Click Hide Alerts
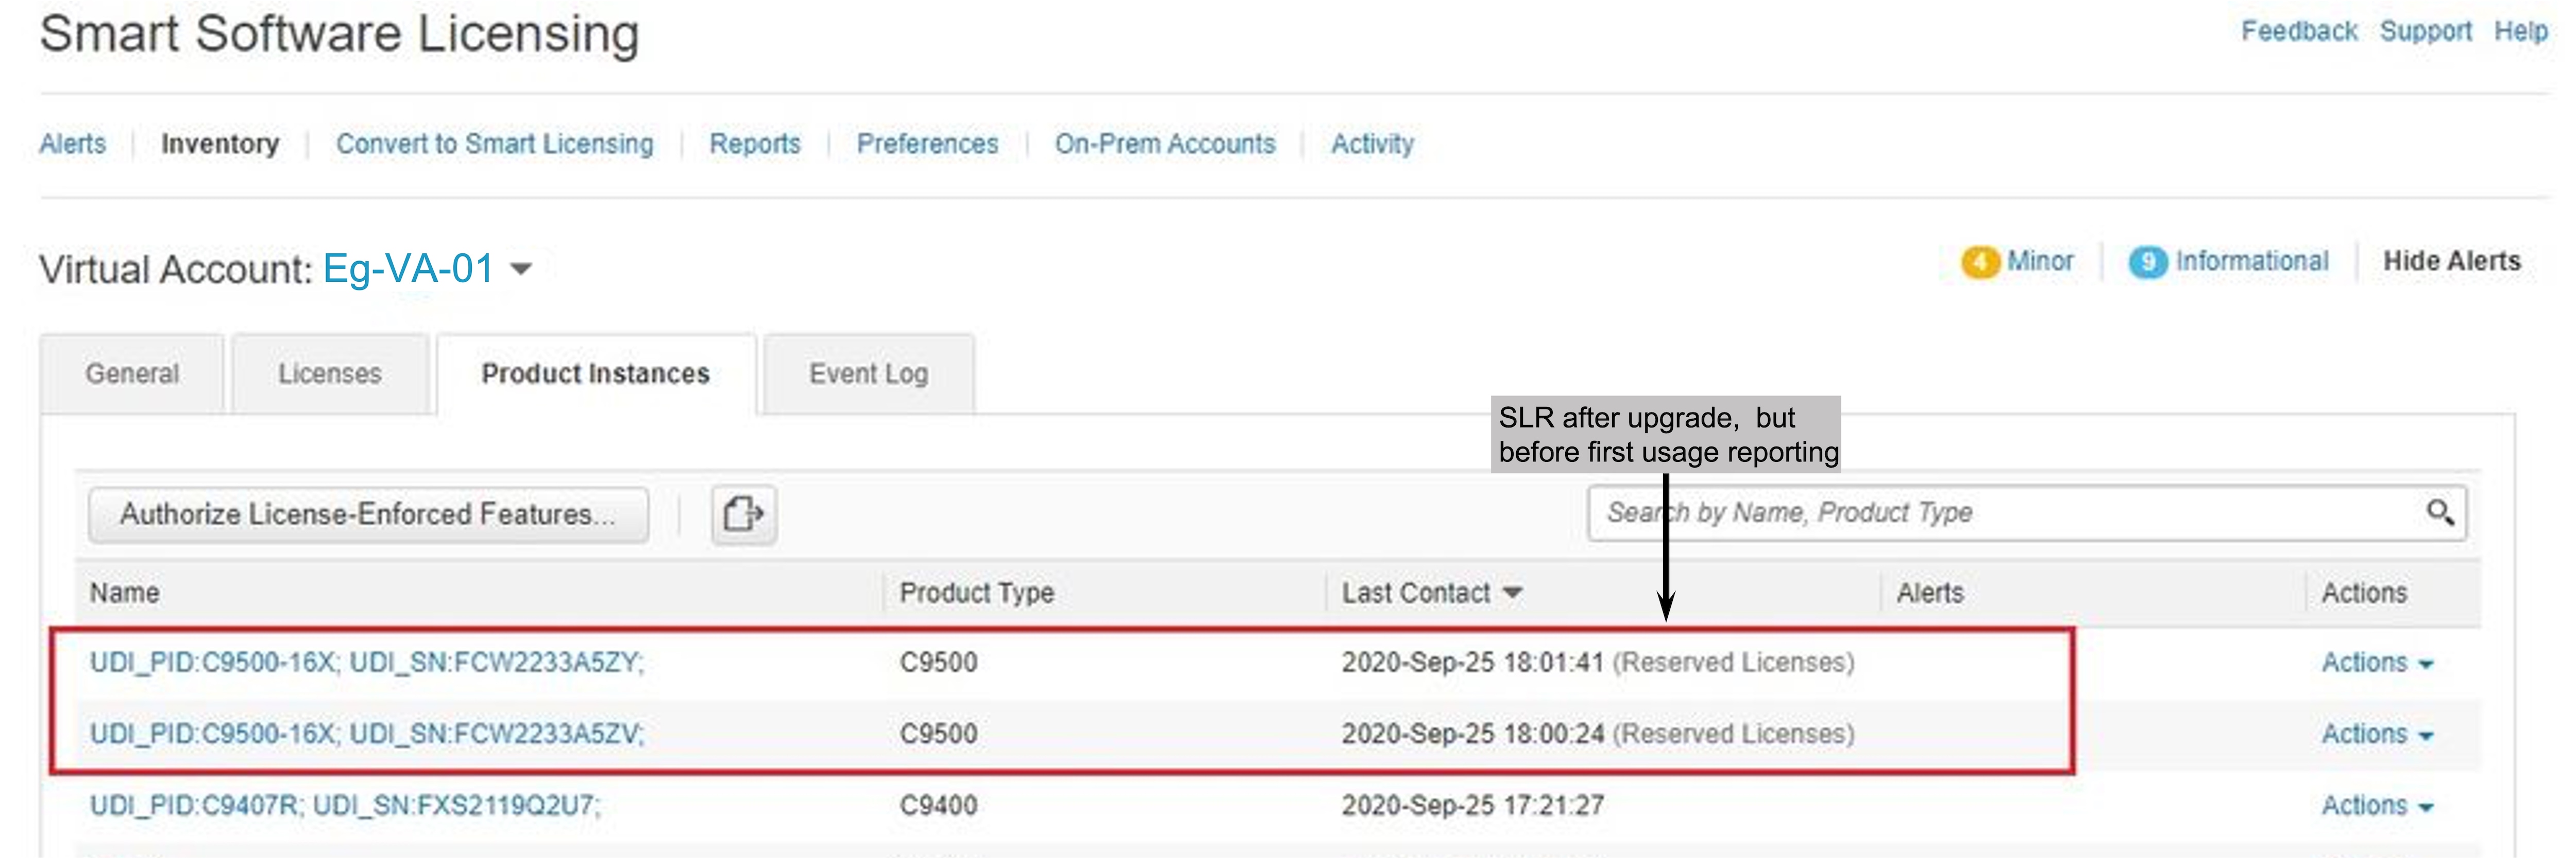Screen dimensions: 2576x858 (2451, 262)
